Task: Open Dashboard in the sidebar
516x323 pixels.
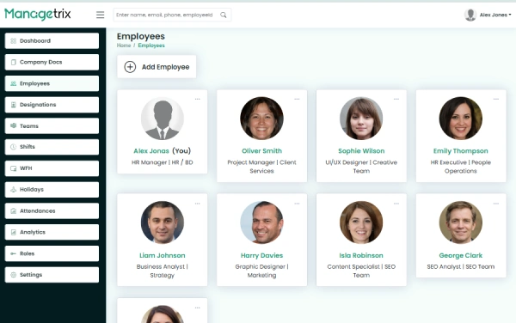Action: pos(52,40)
